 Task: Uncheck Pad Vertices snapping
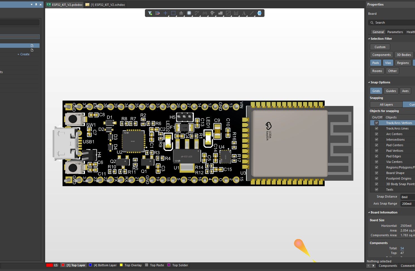[377, 151]
